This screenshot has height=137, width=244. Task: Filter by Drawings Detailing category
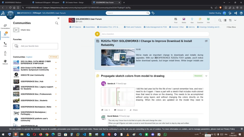(209, 27)
